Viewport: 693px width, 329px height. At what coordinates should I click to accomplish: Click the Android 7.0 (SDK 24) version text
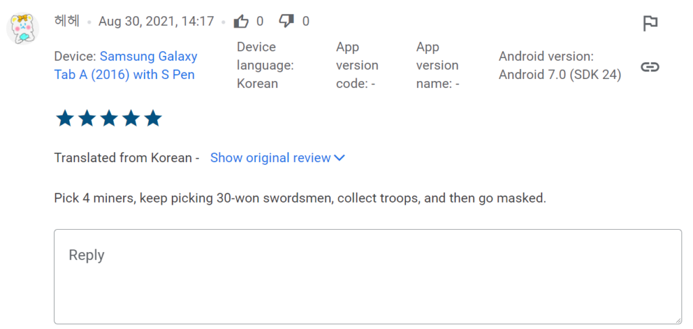(560, 75)
